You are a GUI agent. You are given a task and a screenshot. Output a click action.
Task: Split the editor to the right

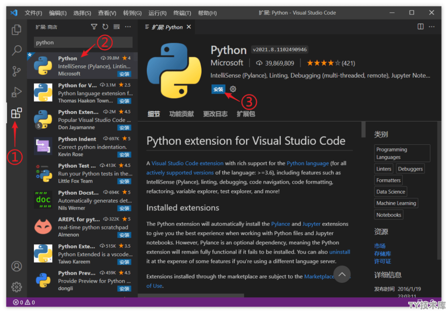point(421,27)
